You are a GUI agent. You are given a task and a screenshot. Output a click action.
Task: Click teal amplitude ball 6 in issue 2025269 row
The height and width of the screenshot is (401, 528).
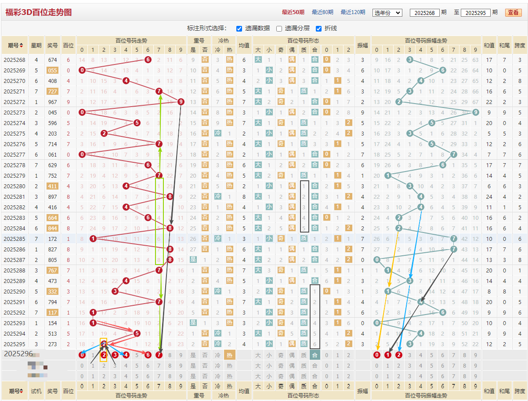pos(443,70)
